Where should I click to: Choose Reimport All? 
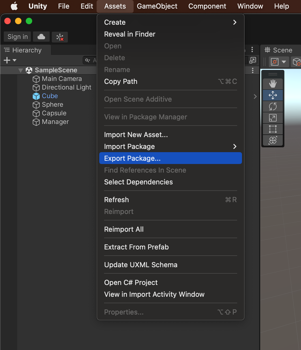[171, 229]
